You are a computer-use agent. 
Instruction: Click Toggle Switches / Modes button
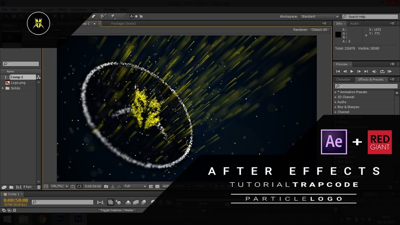pyautogui.click(x=117, y=210)
